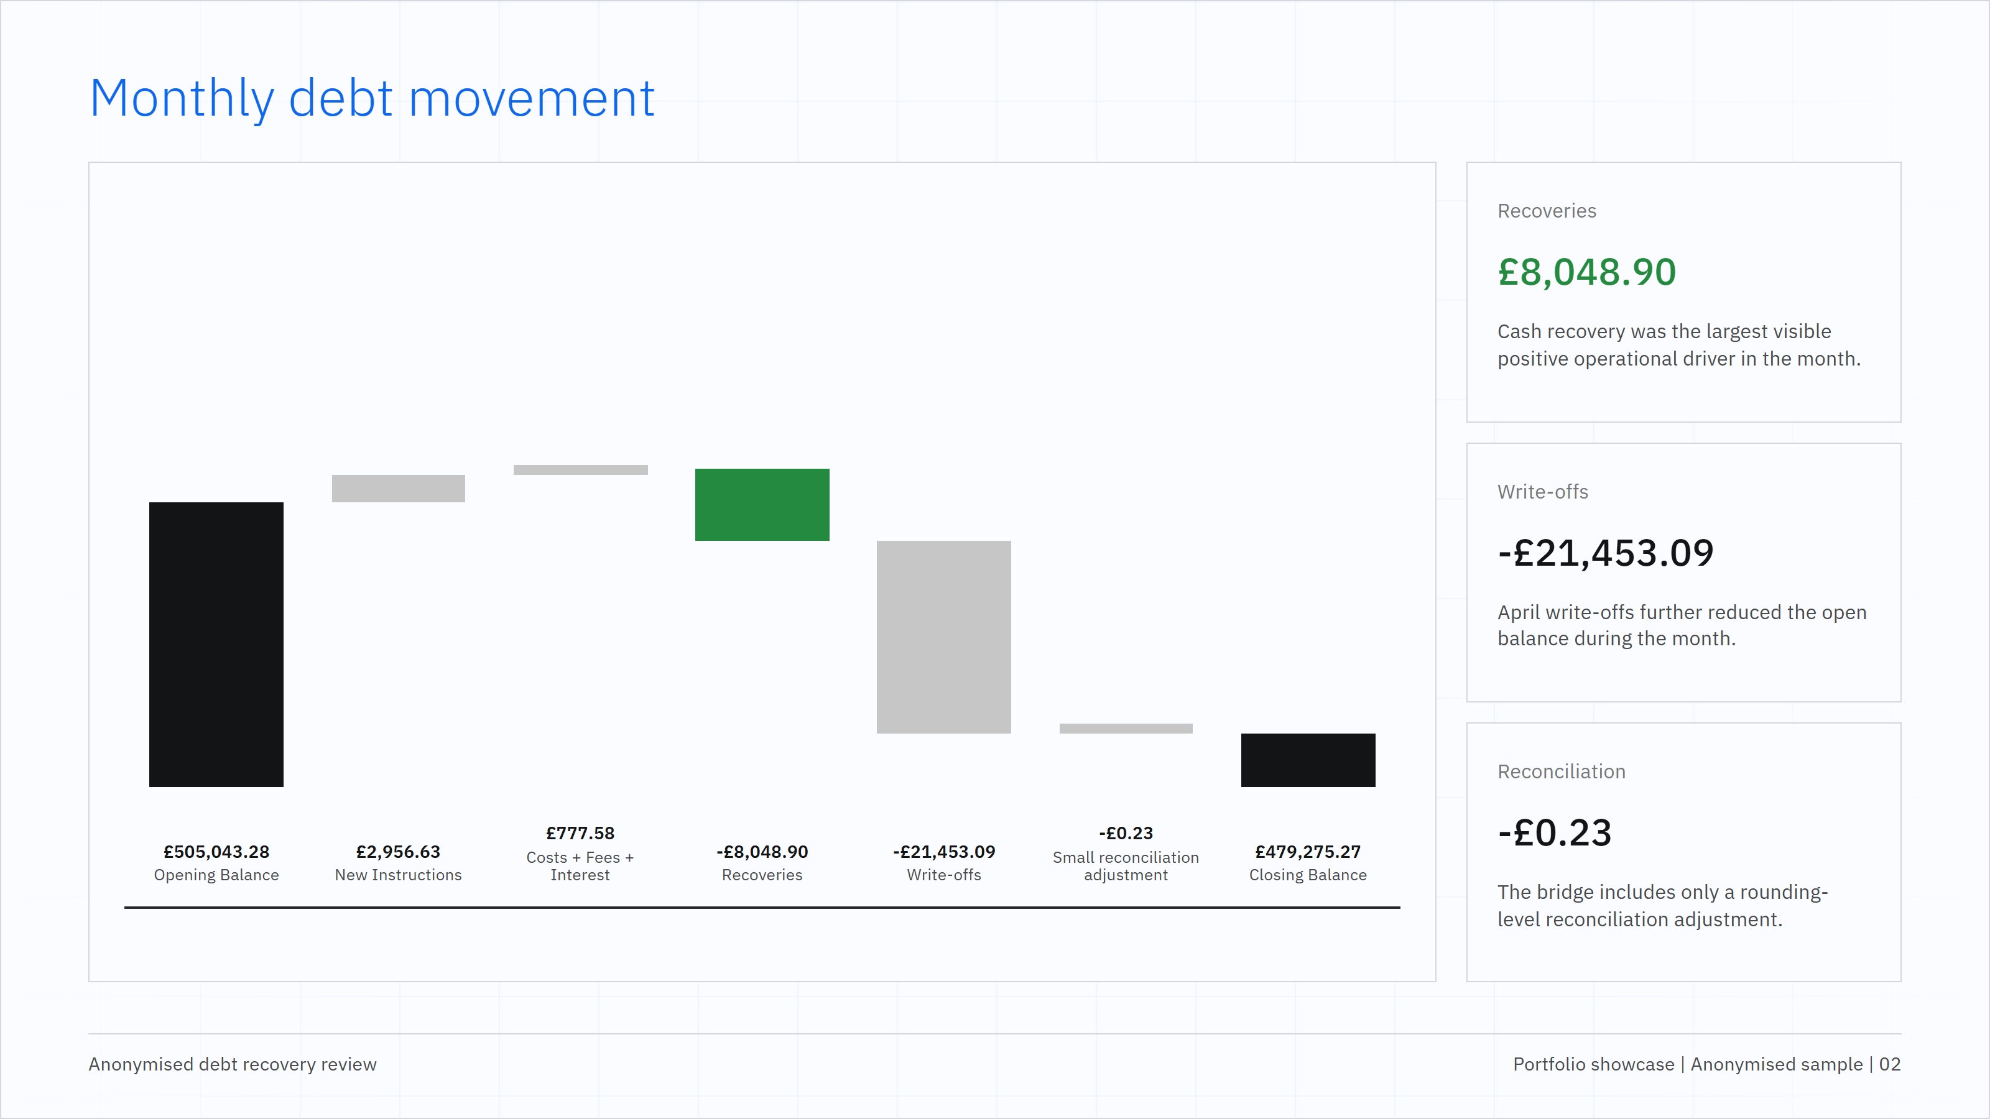Click the 'Reconciliation' card heading
1990x1119 pixels.
coord(1562,771)
